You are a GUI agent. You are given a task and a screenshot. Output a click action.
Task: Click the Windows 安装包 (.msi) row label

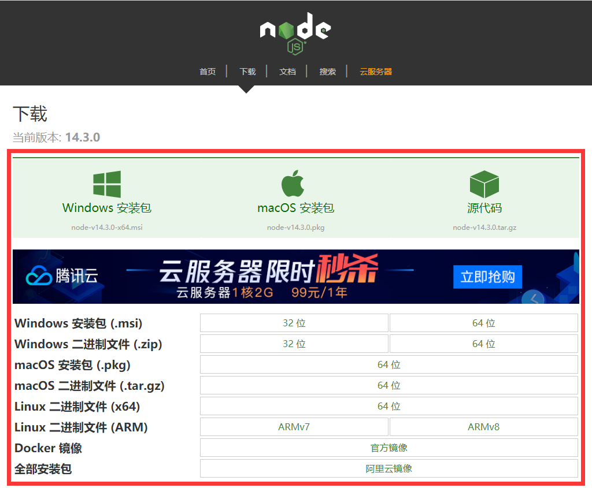point(78,323)
